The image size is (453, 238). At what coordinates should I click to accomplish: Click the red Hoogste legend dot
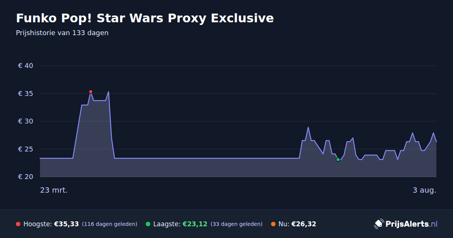coord(18,224)
